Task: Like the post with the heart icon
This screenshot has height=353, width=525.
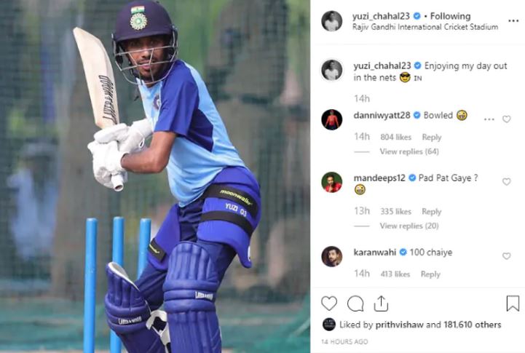Action: tap(329, 304)
